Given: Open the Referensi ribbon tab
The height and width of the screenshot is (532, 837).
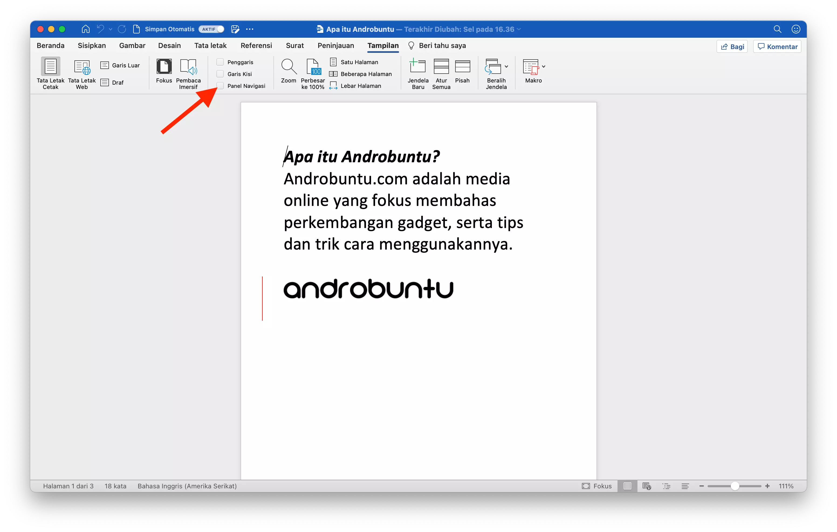Looking at the screenshot, I should click(256, 46).
